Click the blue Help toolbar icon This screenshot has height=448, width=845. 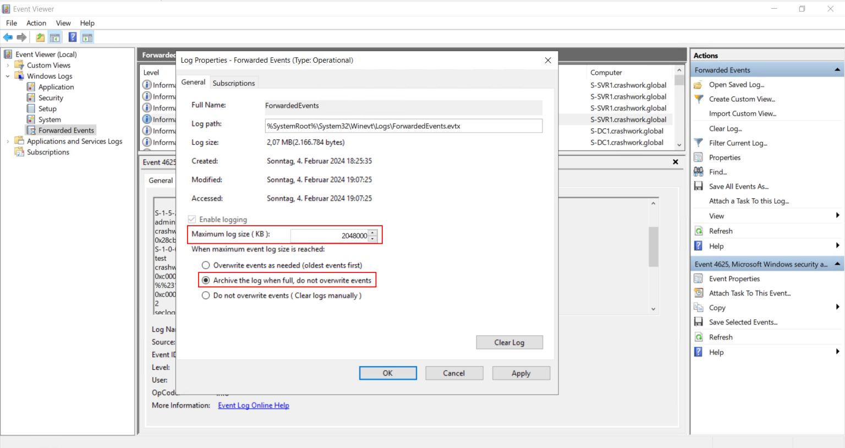tap(72, 37)
